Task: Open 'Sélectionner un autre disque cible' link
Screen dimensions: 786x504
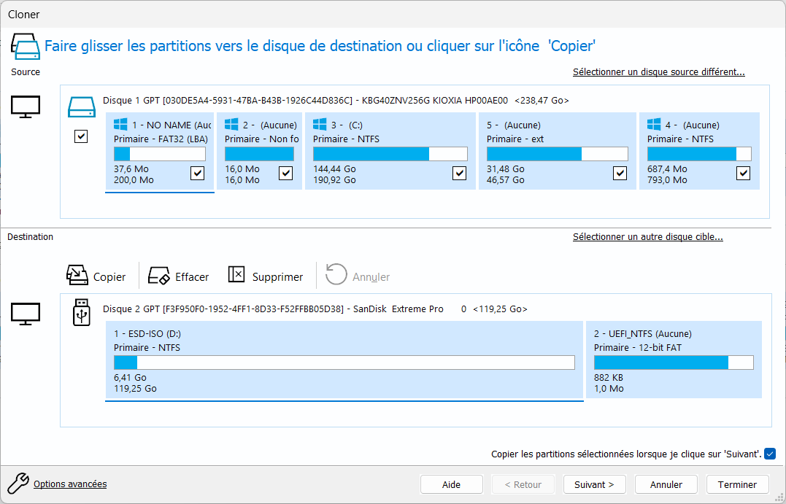Action: (x=647, y=237)
